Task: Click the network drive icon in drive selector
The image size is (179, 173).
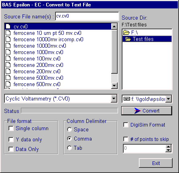Action: click(127, 99)
